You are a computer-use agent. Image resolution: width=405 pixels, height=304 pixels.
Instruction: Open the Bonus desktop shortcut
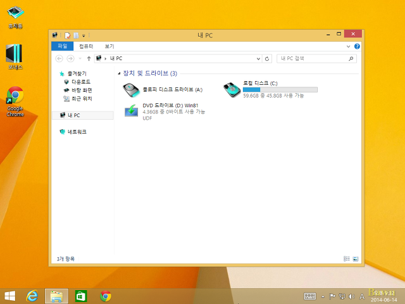pyautogui.click(x=15, y=57)
